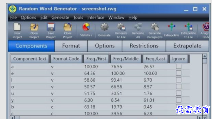Viewport: 212px width, 119px height.
Task: Click the Freq./Middle value 66.56
Action: tap(116, 87)
